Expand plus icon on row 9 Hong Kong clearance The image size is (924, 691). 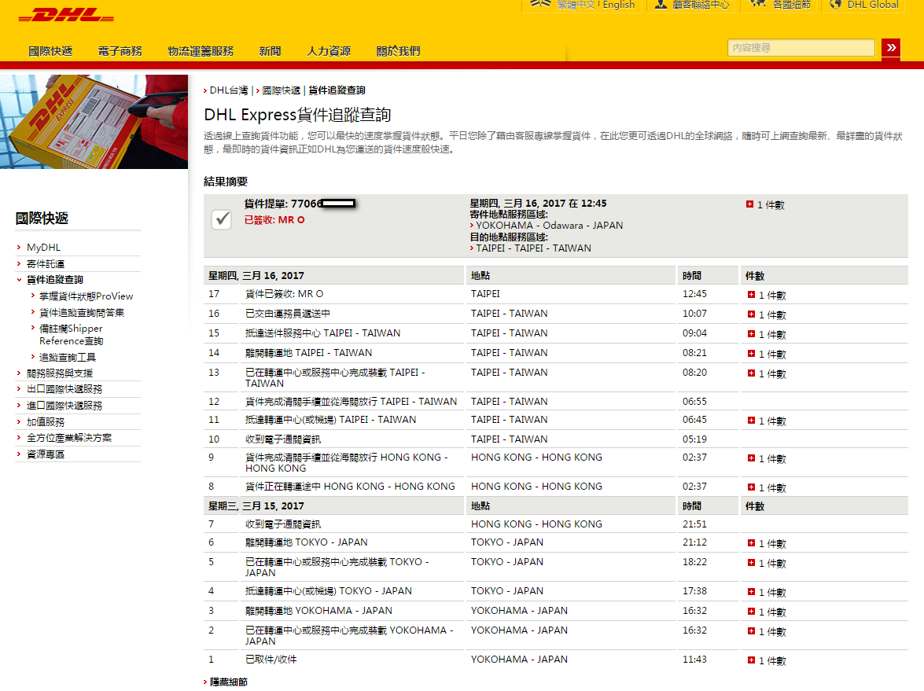coord(751,458)
